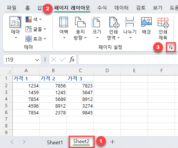
Task: Click the 인쇄 제목 (Print Titles) icon
Action: tap(163, 23)
